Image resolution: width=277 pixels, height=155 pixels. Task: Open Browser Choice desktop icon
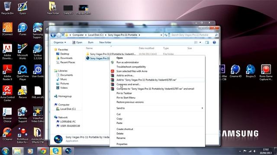click(7, 115)
